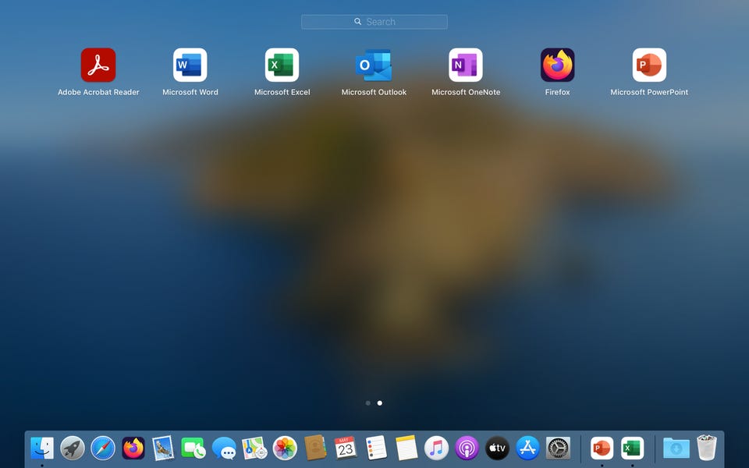Open Reminders from the Dock
Viewport: 749px width, 468px height.
pos(376,448)
